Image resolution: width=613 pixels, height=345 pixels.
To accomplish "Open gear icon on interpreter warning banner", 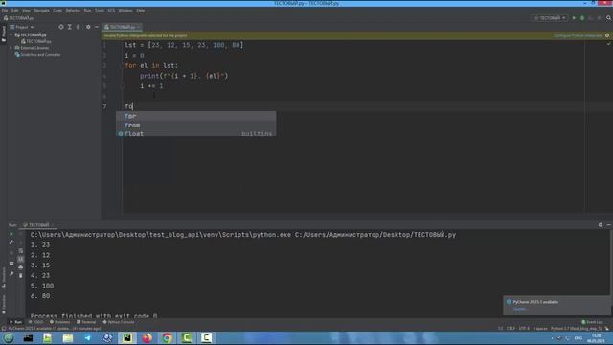I will coord(607,35).
